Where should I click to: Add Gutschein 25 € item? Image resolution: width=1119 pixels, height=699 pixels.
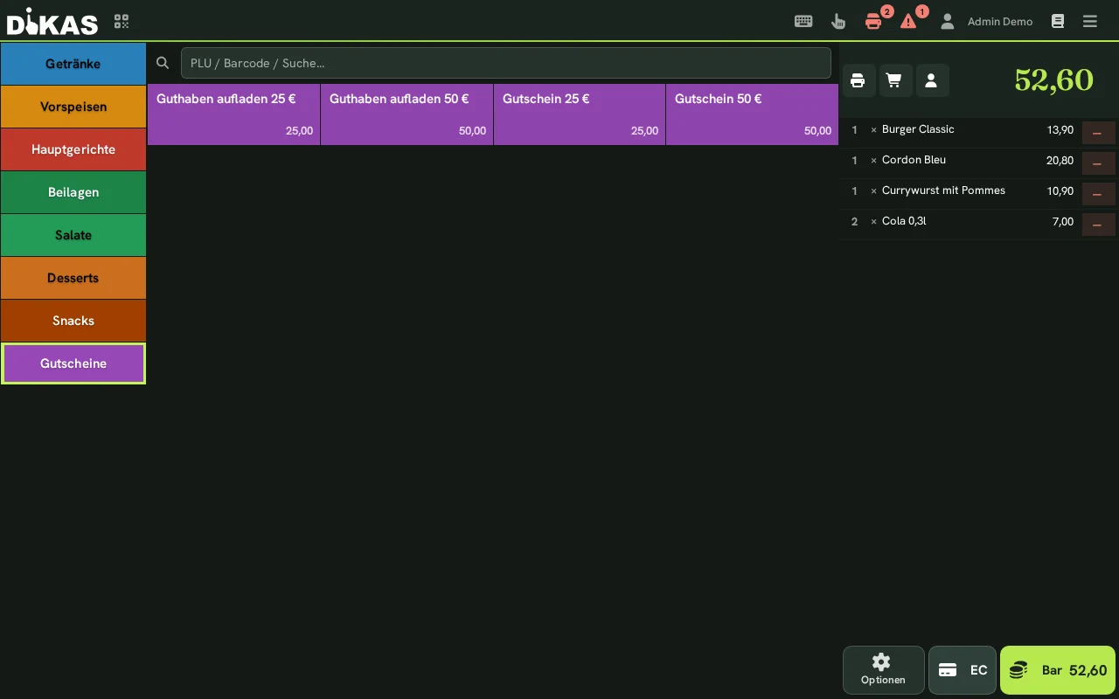click(x=580, y=114)
